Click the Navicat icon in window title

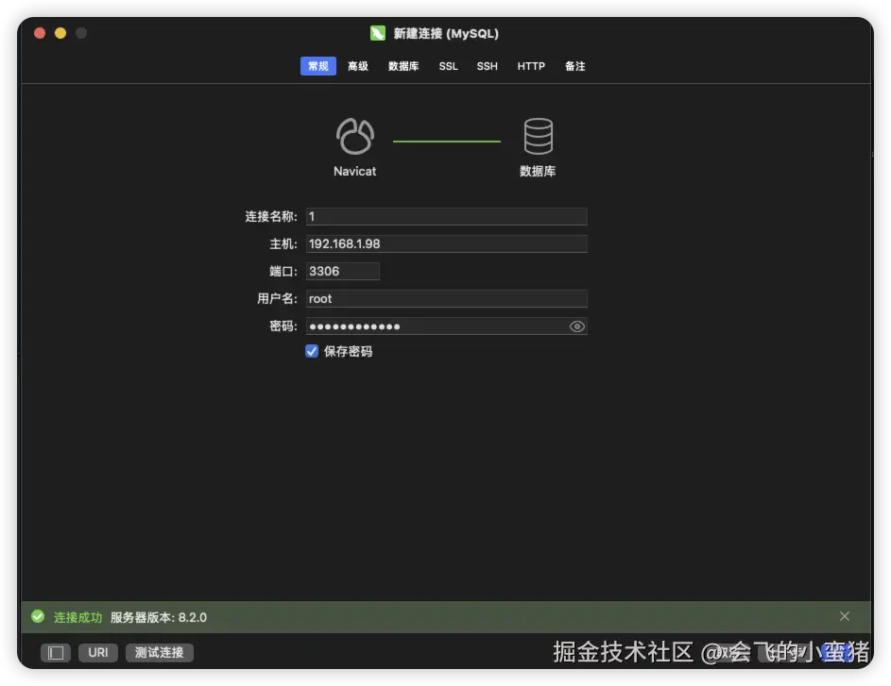coord(378,33)
